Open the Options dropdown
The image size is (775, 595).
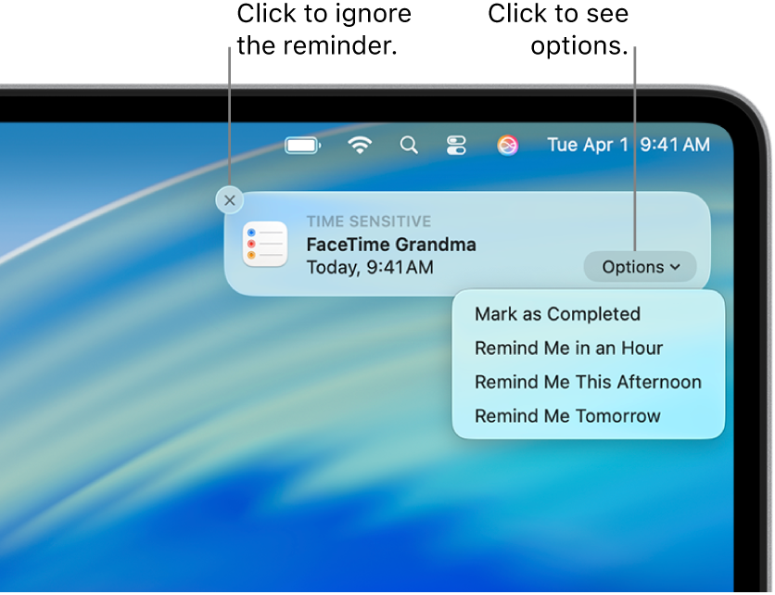tap(640, 267)
